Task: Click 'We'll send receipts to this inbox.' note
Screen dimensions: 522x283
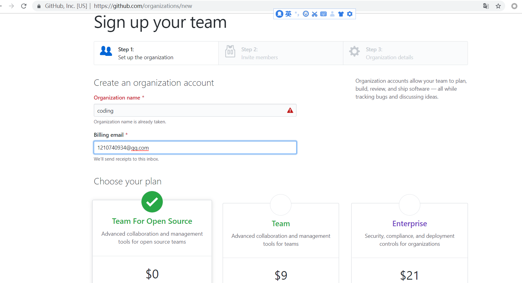Action: [126, 159]
